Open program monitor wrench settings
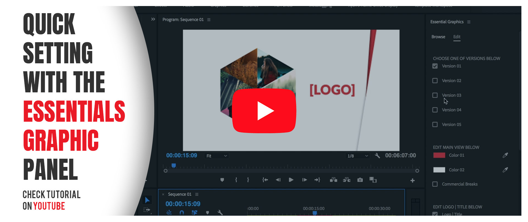 click(x=377, y=155)
